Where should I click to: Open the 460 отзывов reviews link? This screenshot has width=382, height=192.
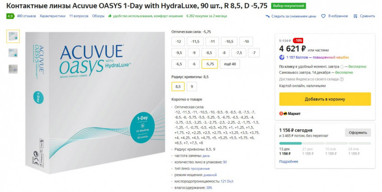coord(26,16)
